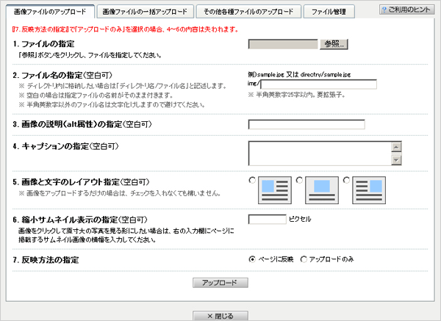Click caption text area scroll down arrow

[x=396, y=160]
